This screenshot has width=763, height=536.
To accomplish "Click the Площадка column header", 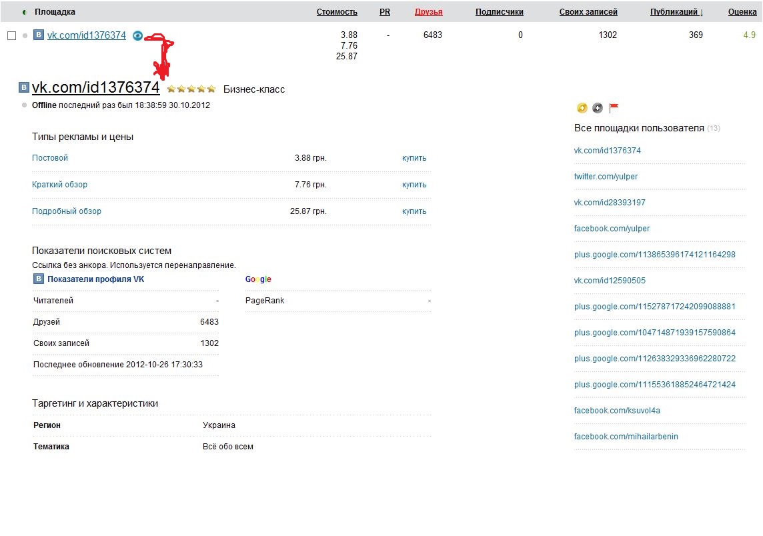I will pos(55,12).
